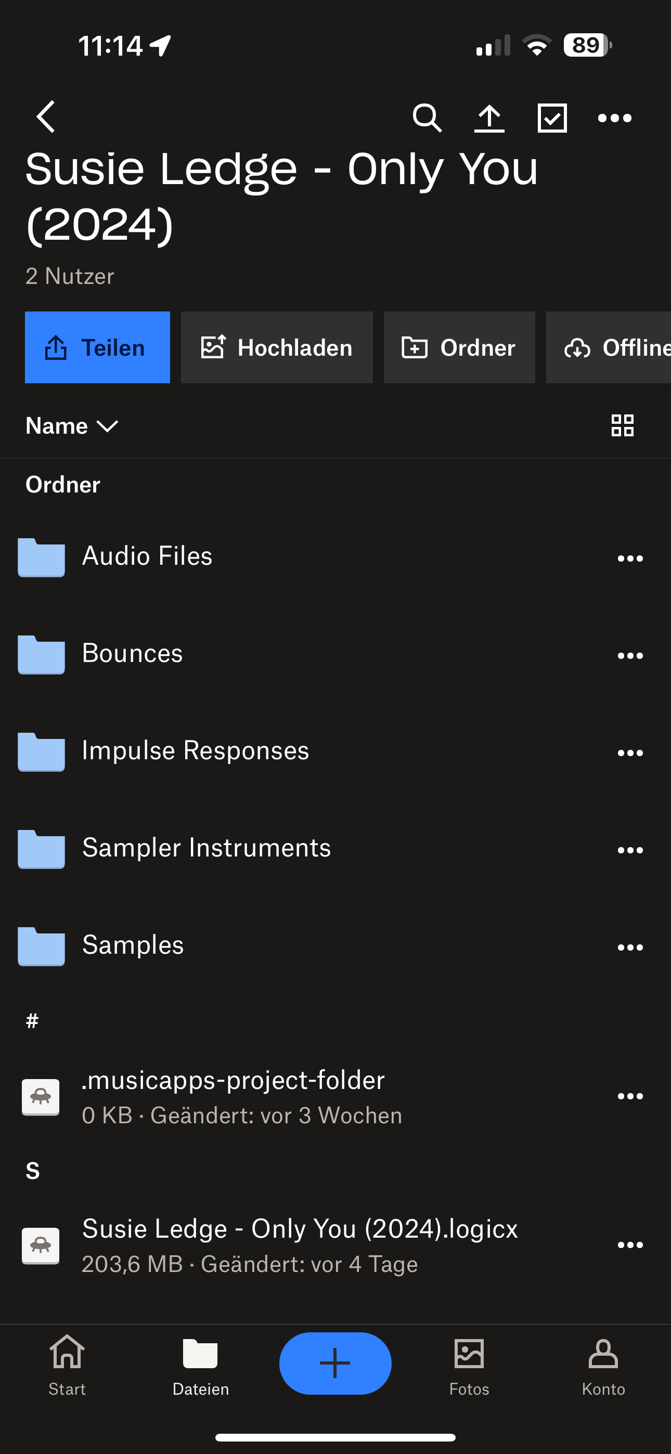Create a new folder with Ordner button
This screenshot has height=1454, width=671.
pyautogui.click(x=459, y=348)
